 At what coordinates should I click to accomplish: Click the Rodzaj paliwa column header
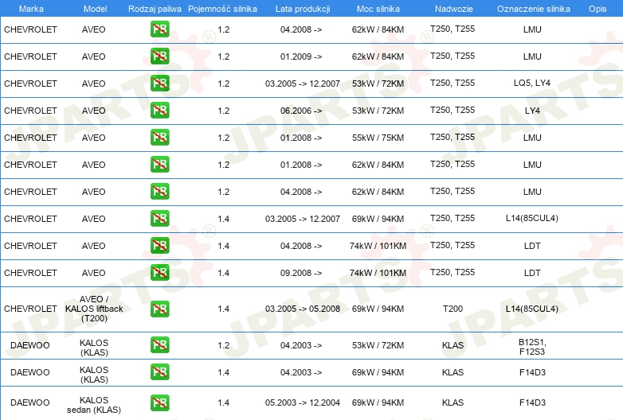pos(155,9)
